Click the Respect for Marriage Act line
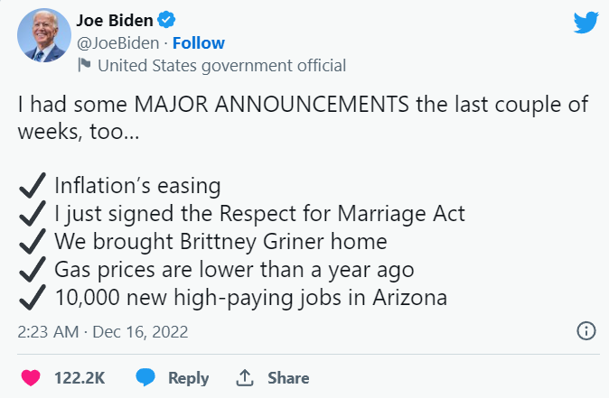Viewport: 609px width, 398px height. (258, 214)
